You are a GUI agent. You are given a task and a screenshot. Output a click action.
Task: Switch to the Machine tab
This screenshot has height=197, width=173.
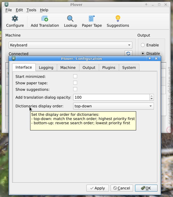click(x=68, y=68)
